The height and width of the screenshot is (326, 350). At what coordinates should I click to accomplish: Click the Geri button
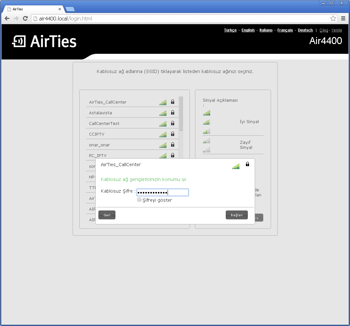click(x=107, y=215)
